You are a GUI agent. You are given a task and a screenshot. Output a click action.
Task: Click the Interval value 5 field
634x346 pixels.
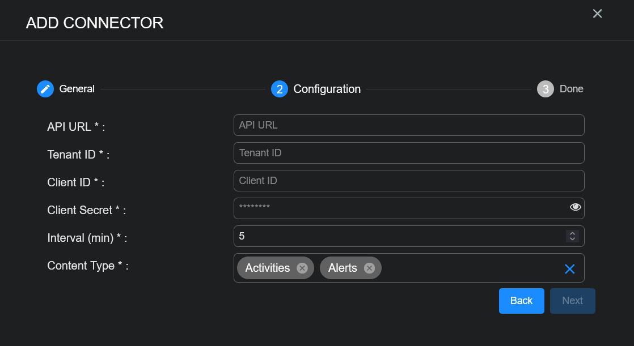pos(397,236)
